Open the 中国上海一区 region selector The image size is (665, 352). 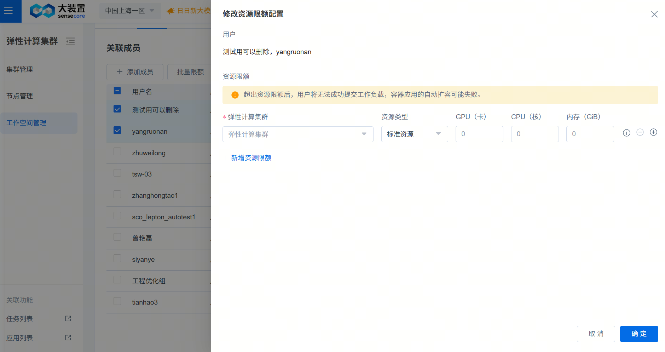click(x=129, y=11)
